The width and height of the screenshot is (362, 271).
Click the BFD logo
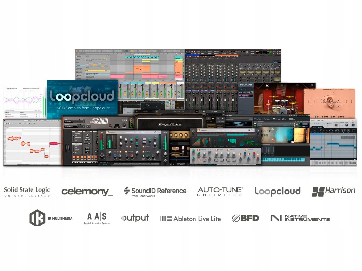click(246, 218)
